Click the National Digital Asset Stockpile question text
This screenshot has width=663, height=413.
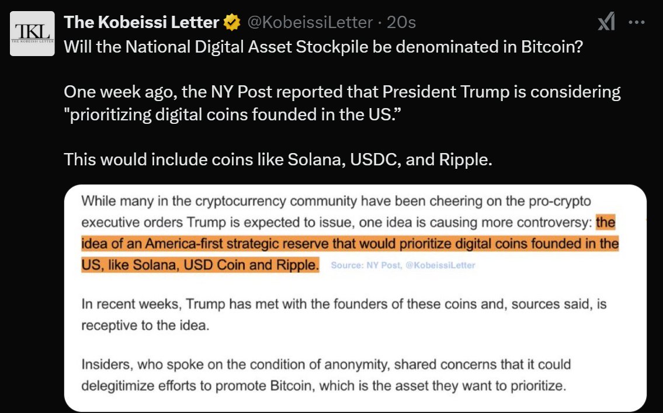tap(324, 47)
